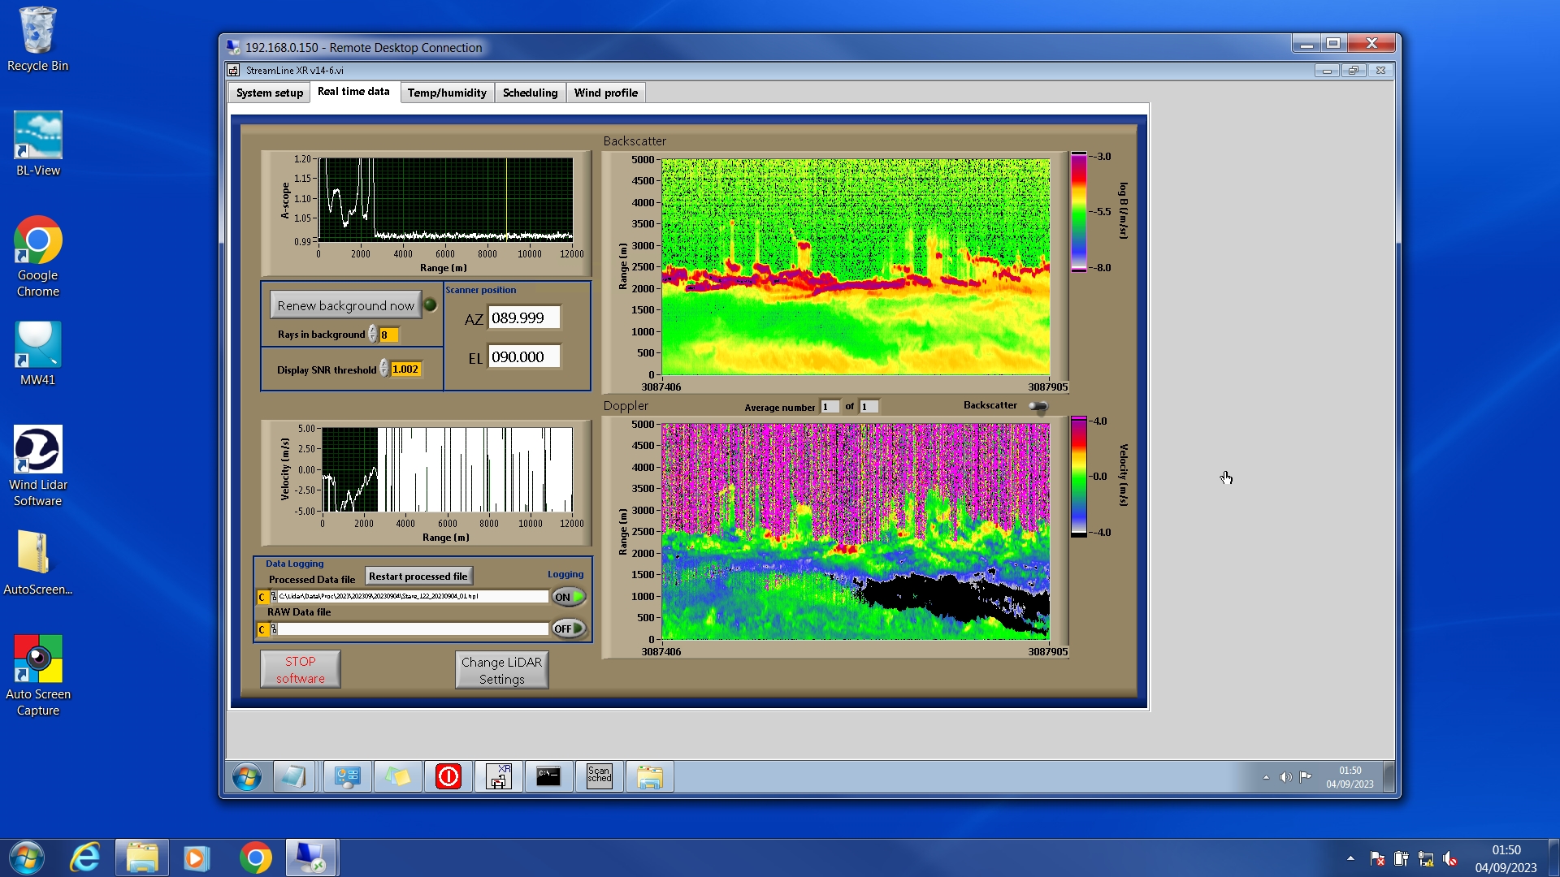Toggle RAW Data file logging OFF switch
The width and height of the screenshot is (1560, 877).
569,629
